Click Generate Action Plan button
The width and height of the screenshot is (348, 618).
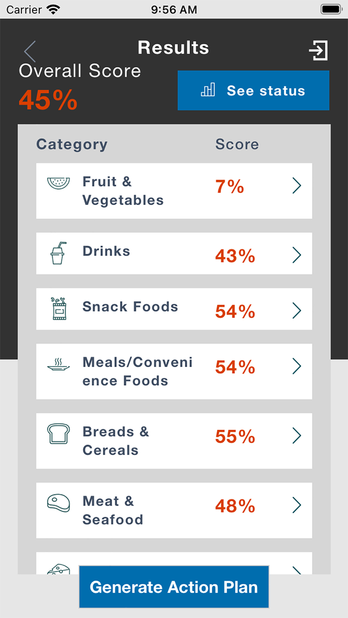pos(174,587)
